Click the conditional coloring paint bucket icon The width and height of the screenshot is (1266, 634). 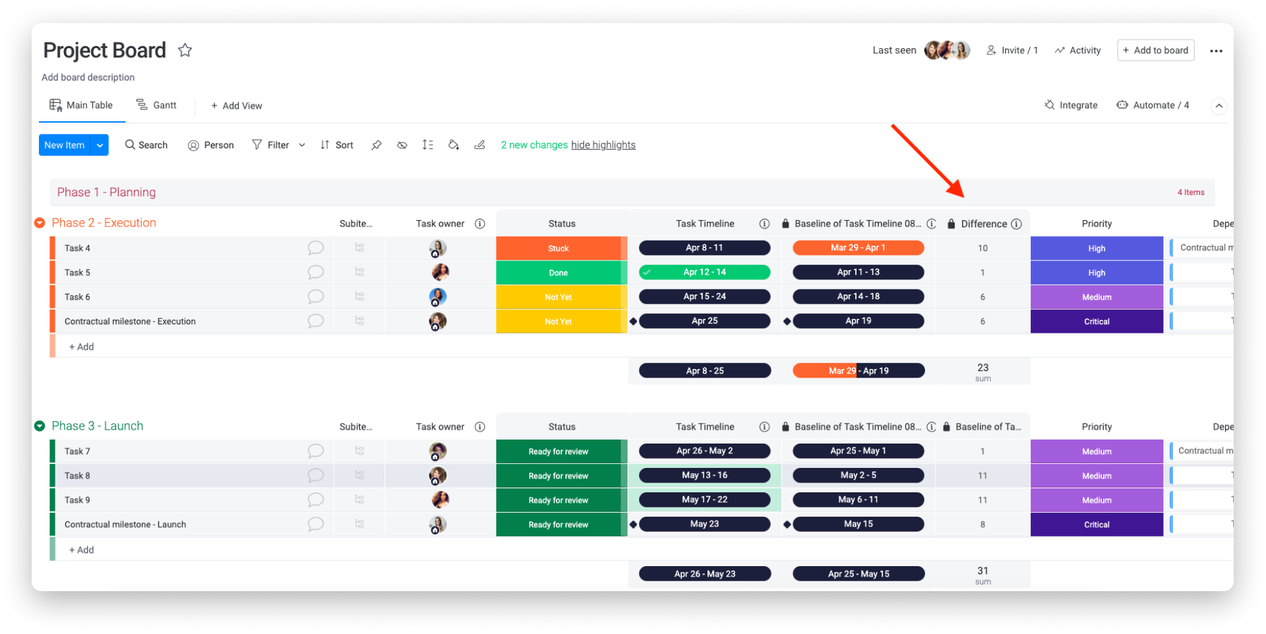(454, 145)
